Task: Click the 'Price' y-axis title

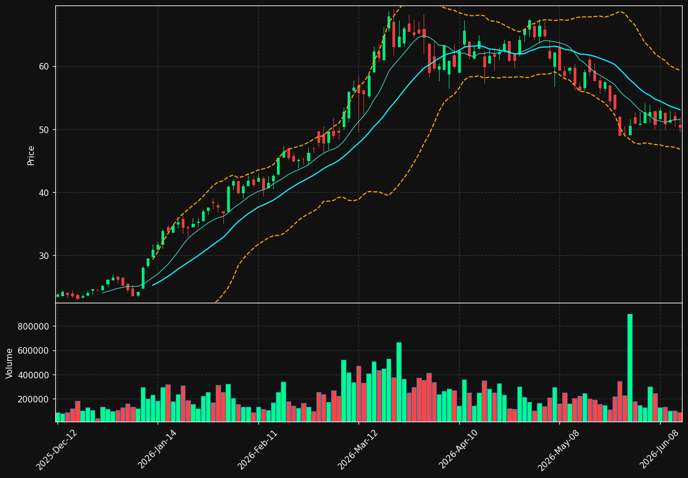Action: (x=31, y=155)
